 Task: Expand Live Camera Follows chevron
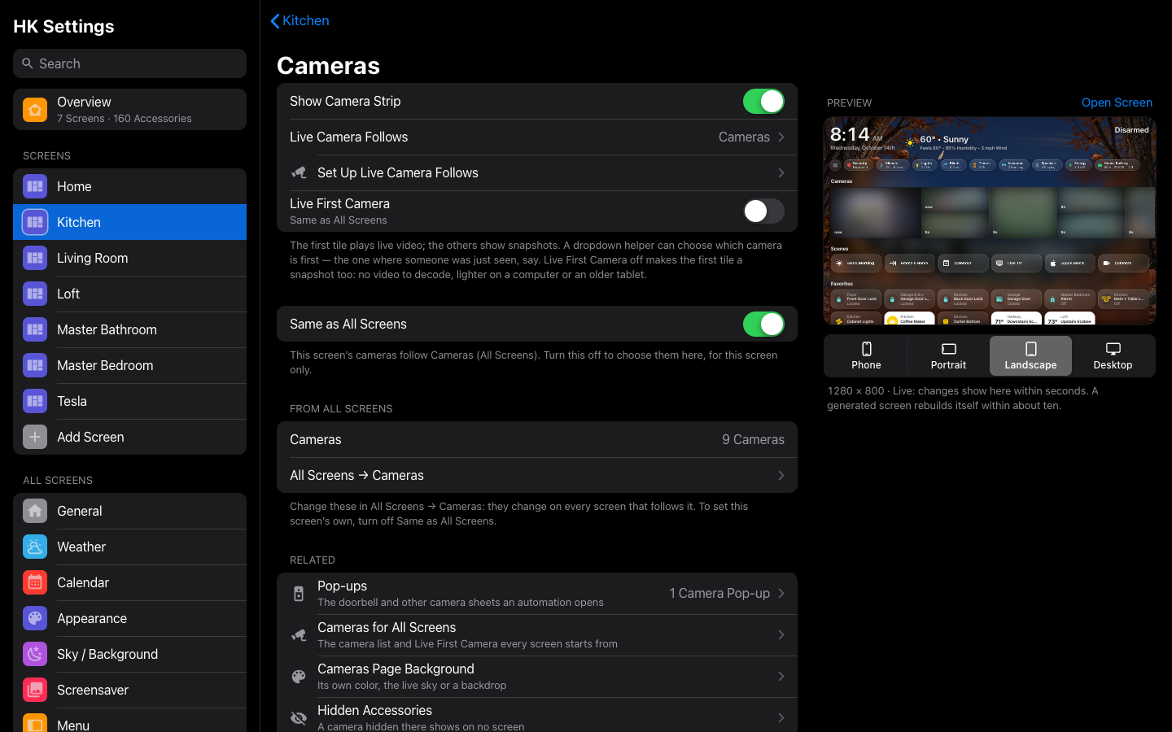pyautogui.click(x=781, y=137)
